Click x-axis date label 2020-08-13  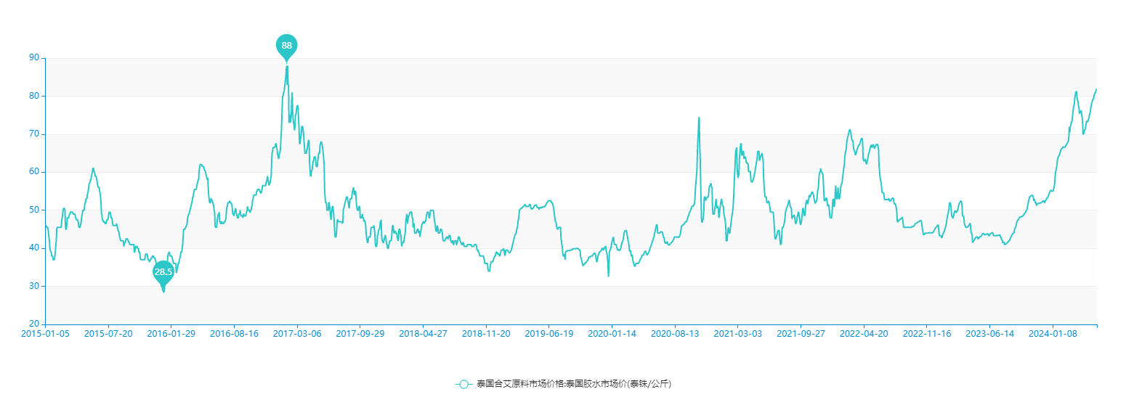click(x=674, y=334)
